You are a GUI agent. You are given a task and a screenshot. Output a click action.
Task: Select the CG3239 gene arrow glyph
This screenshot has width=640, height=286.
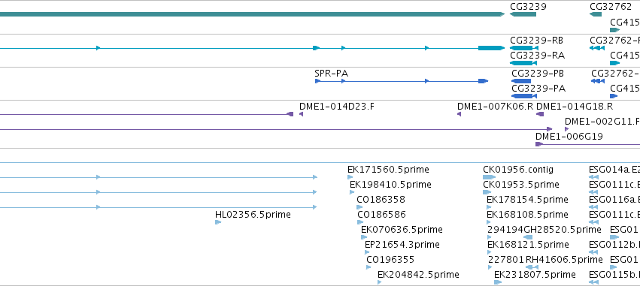tap(523, 14)
